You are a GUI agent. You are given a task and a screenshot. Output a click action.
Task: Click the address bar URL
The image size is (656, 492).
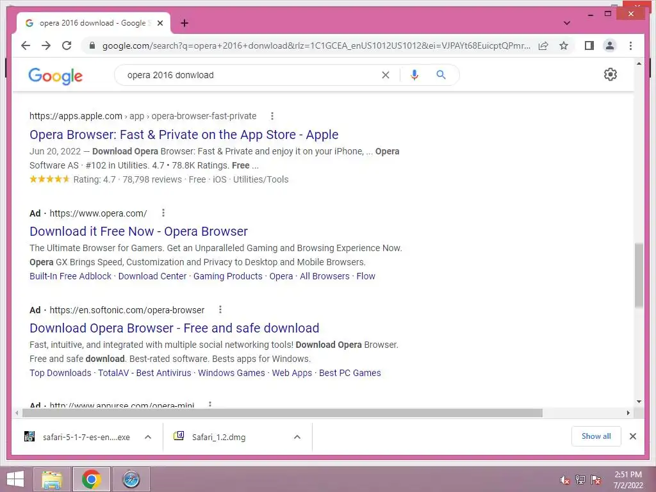tap(316, 45)
